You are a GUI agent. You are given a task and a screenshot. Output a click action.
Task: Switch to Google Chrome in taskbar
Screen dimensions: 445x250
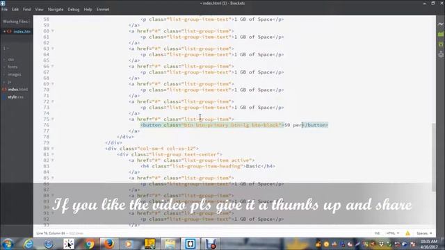point(89,244)
